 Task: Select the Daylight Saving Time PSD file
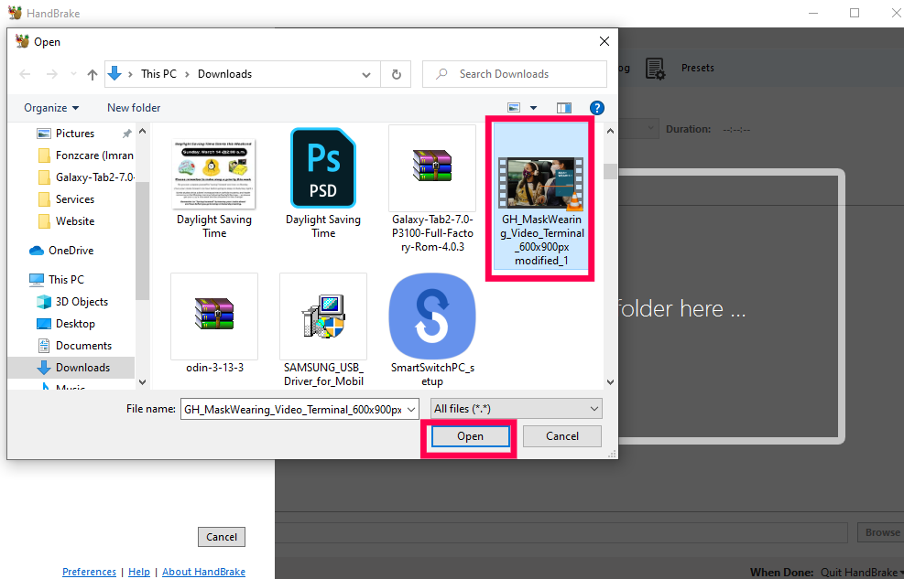322,183
